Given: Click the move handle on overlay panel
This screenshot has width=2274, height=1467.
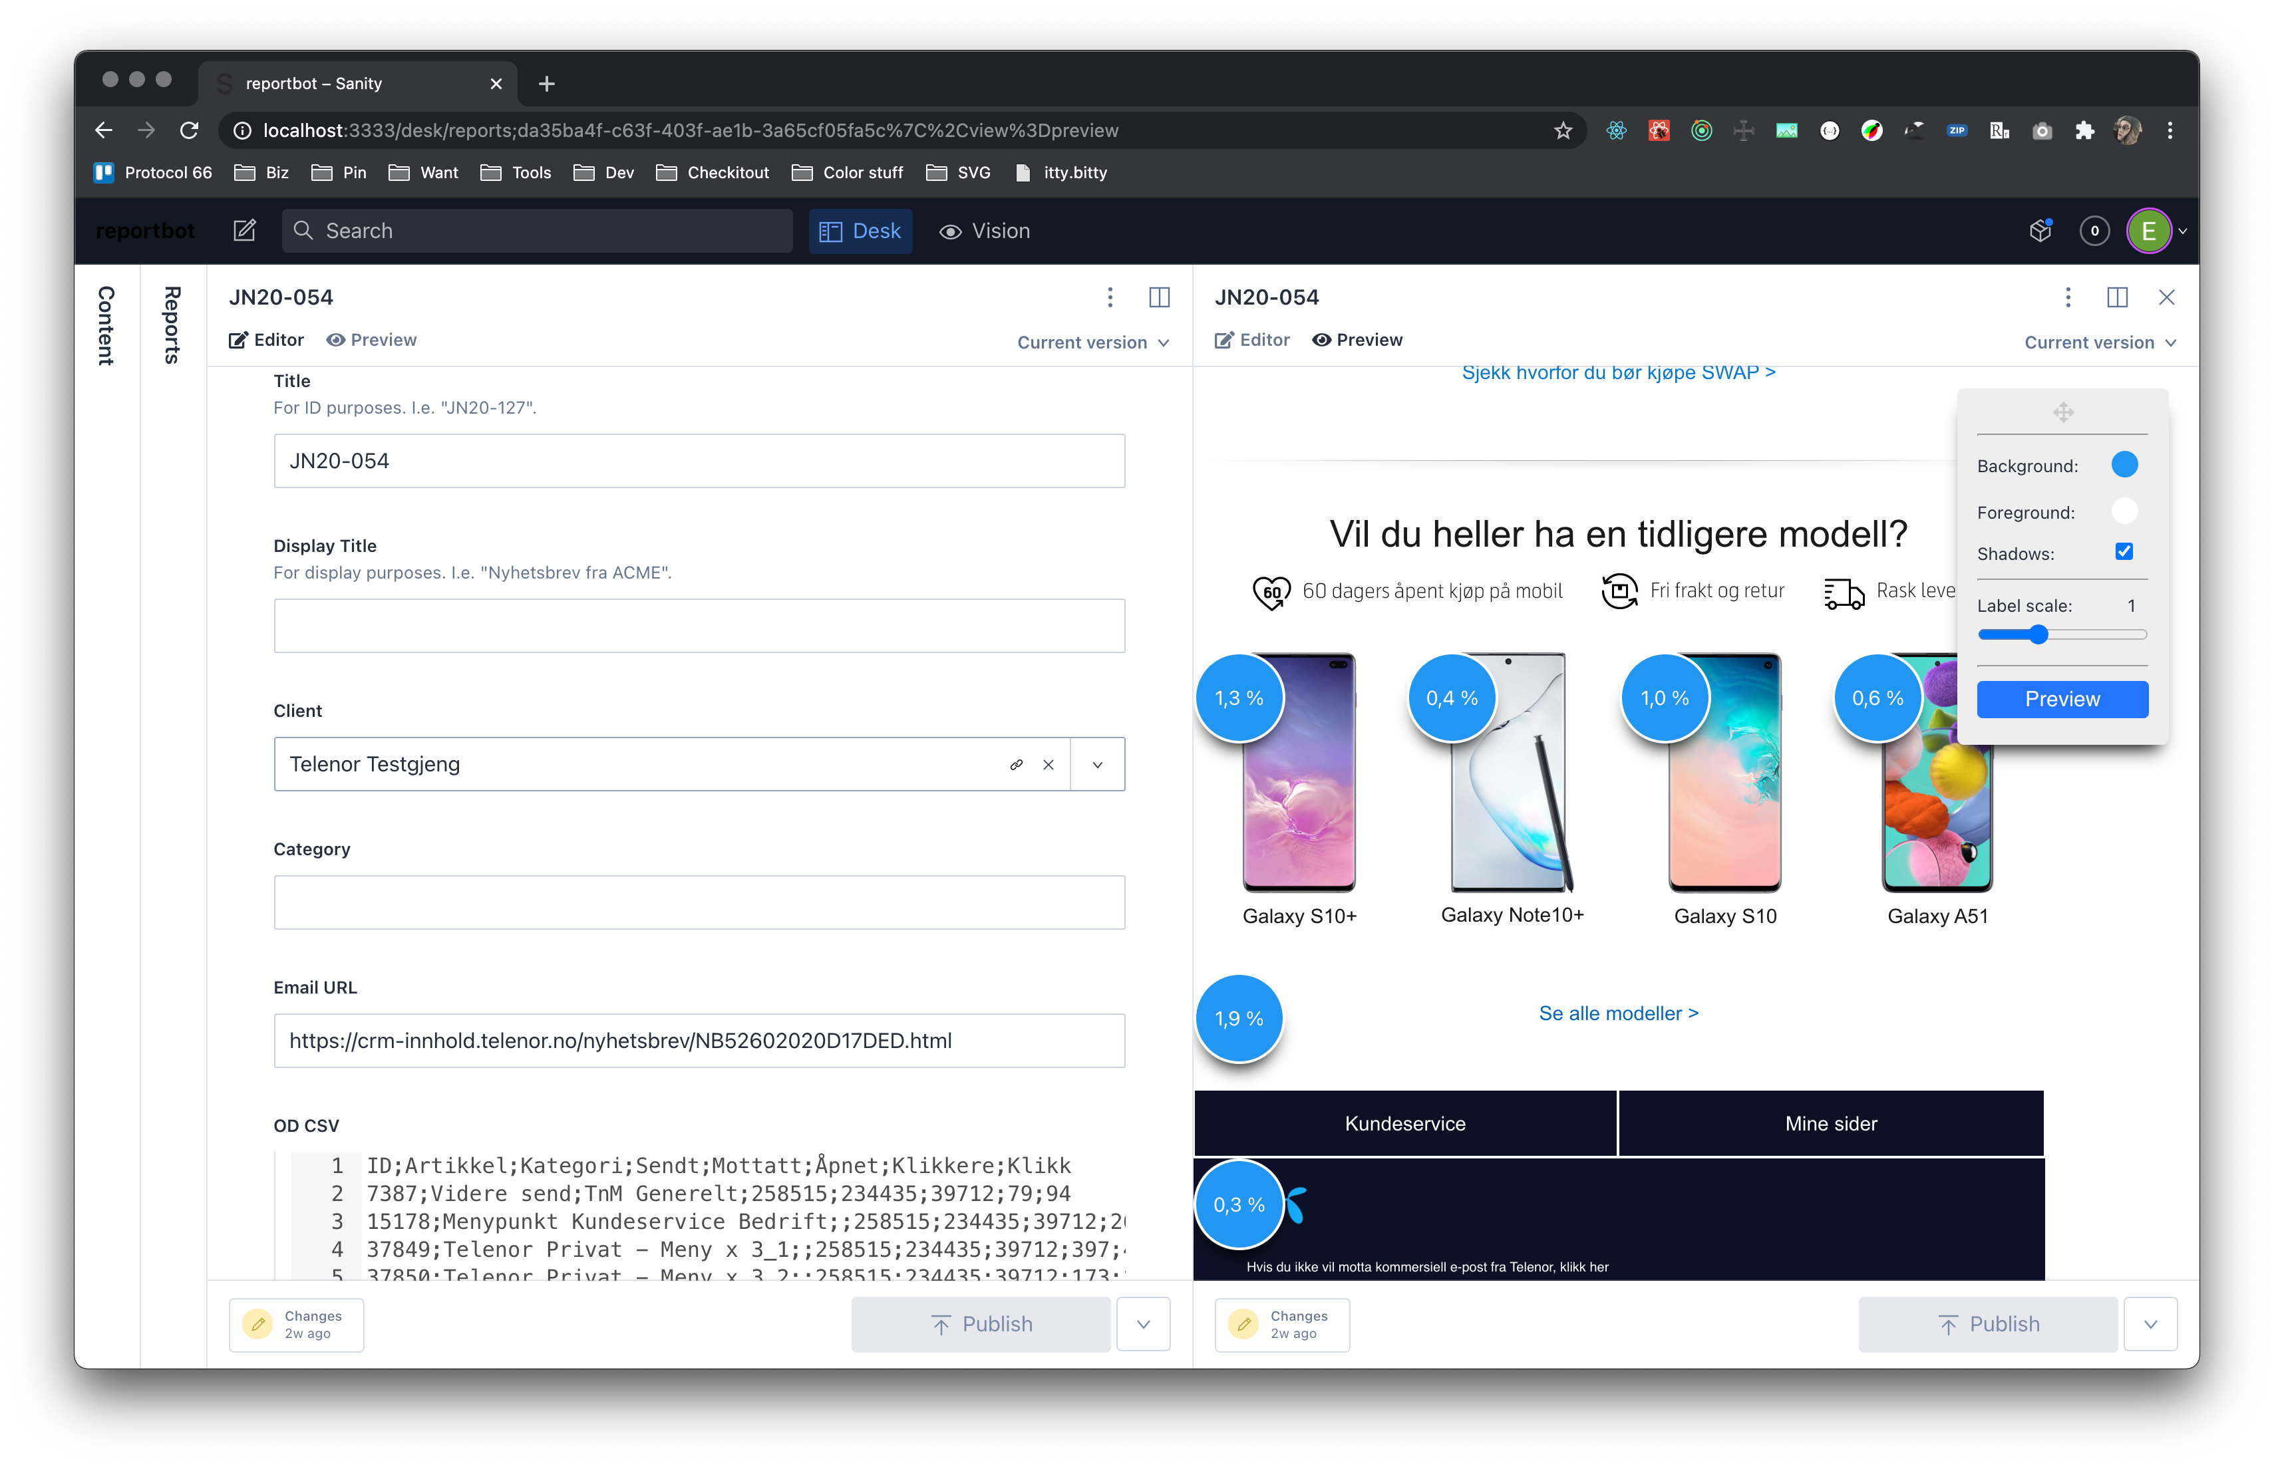Looking at the screenshot, I should 2063,412.
